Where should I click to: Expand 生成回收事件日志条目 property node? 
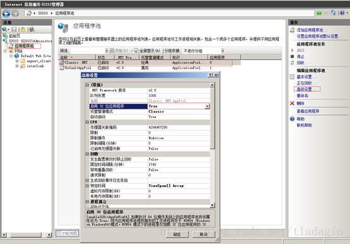click(87, 180)
